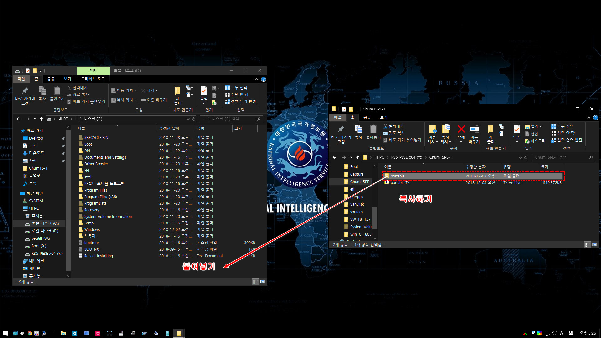Sort by 수정한 날짜 column in C: window

[176, 128]
